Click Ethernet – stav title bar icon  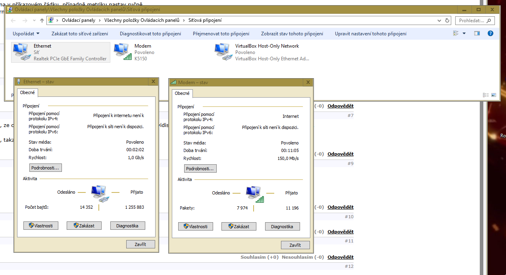click(19, 82)
